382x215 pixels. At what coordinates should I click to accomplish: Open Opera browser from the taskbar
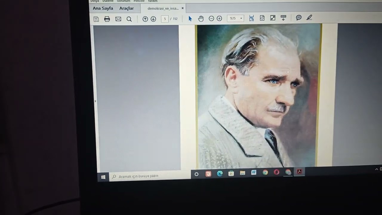[277, 172]
